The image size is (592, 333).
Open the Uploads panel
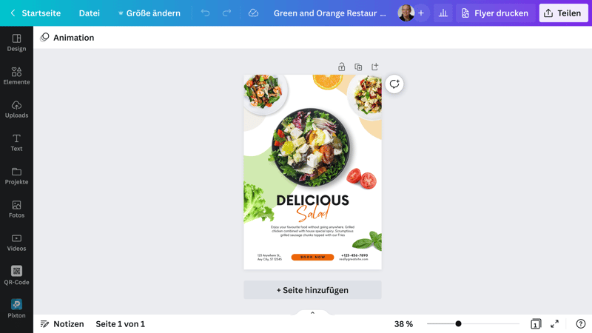click(x=16, y=109)
